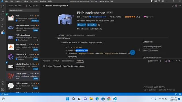Open the intelephense.com publisher link

99,17
